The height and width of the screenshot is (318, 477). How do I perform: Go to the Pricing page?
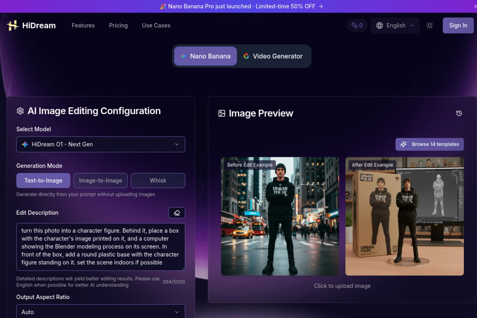click(x=119, y=25)
